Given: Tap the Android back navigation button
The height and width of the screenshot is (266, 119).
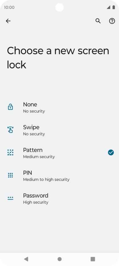Looking at the screenshot, I should click(26, 259).
